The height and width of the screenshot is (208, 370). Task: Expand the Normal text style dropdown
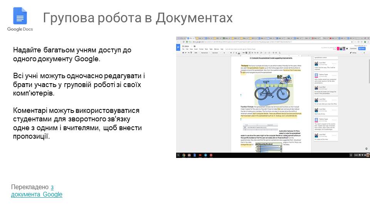pyautogui.click(x=205, y=53)
